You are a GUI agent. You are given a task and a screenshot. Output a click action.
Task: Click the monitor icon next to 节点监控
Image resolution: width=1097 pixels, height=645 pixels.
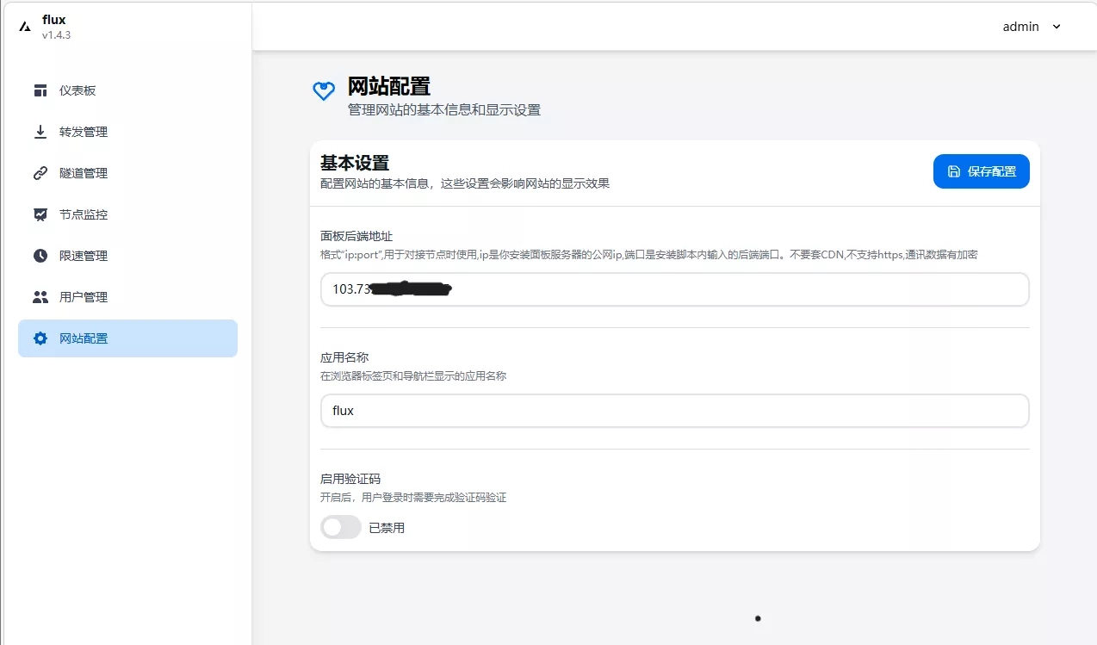(x=40, y=214)
